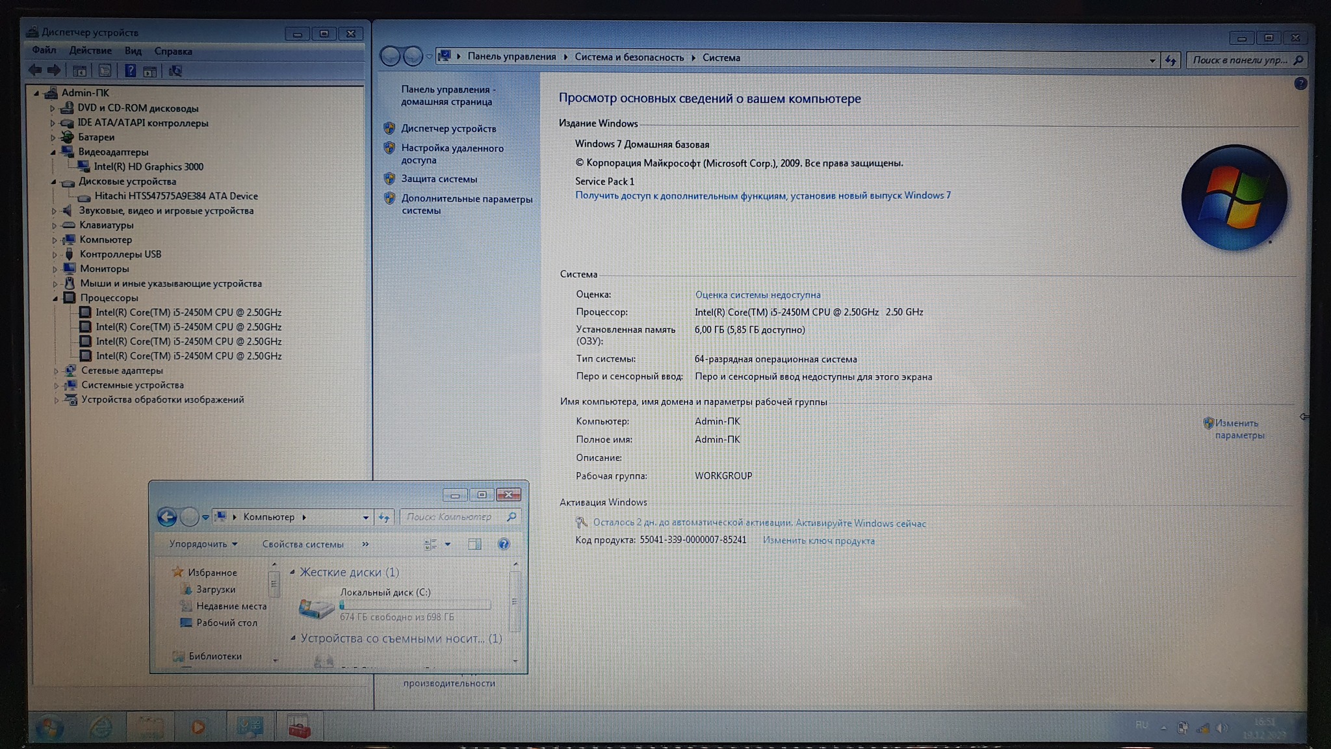
Task: Expand the DVD и CD-ROM дисководы node
Action: tap(53, 109)
